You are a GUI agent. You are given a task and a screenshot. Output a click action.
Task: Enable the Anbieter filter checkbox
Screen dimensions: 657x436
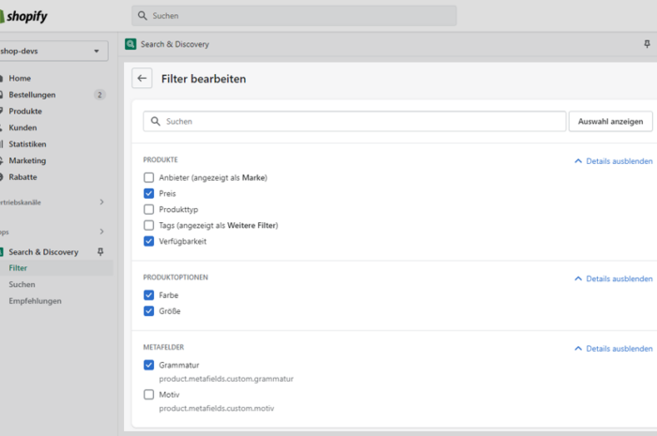coord(148,177)
